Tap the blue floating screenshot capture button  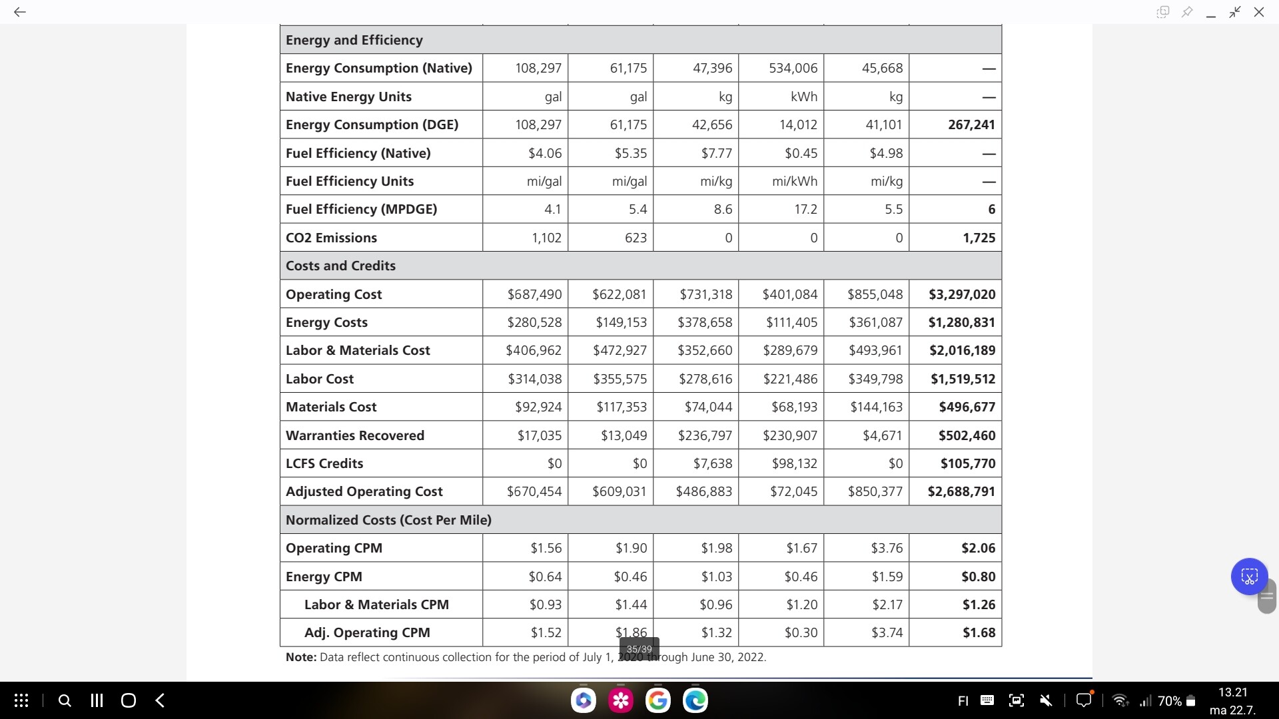[x=1249, y=577]
